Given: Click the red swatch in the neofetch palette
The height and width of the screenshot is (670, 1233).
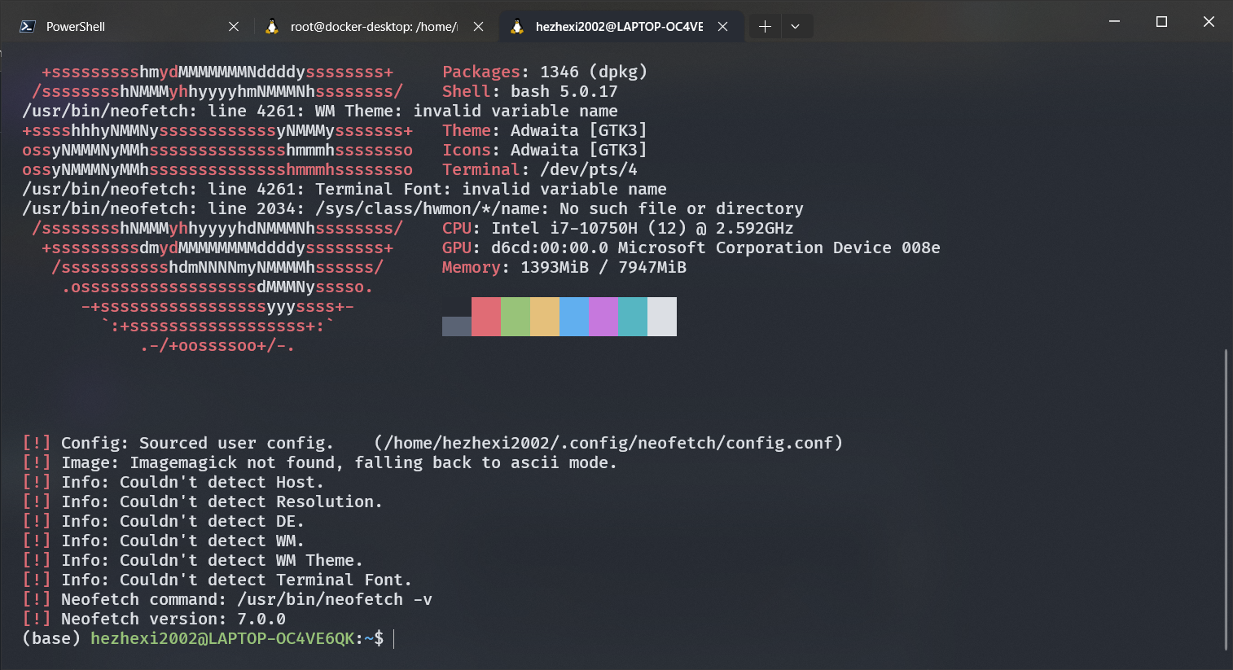Looking at the screenshot, I should pyautogui.click(x=485, y=317).
